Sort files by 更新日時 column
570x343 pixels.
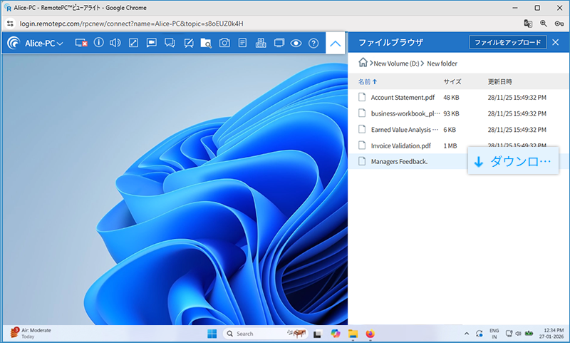(500, 82)
